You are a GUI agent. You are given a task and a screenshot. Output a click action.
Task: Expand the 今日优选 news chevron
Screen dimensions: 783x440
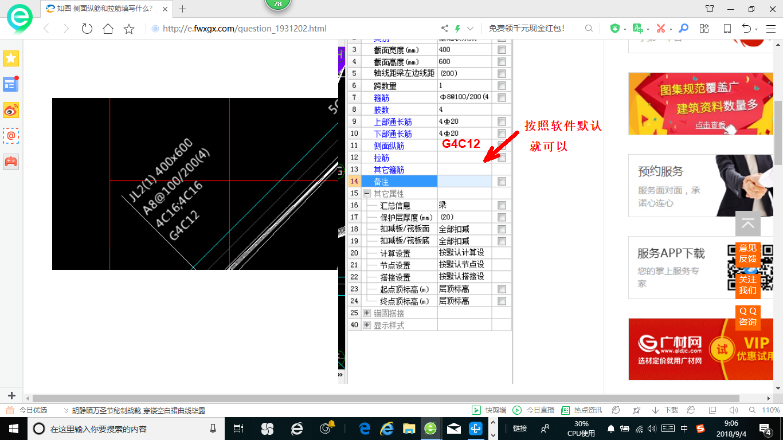pyautogui.click(x=66, y=410)
